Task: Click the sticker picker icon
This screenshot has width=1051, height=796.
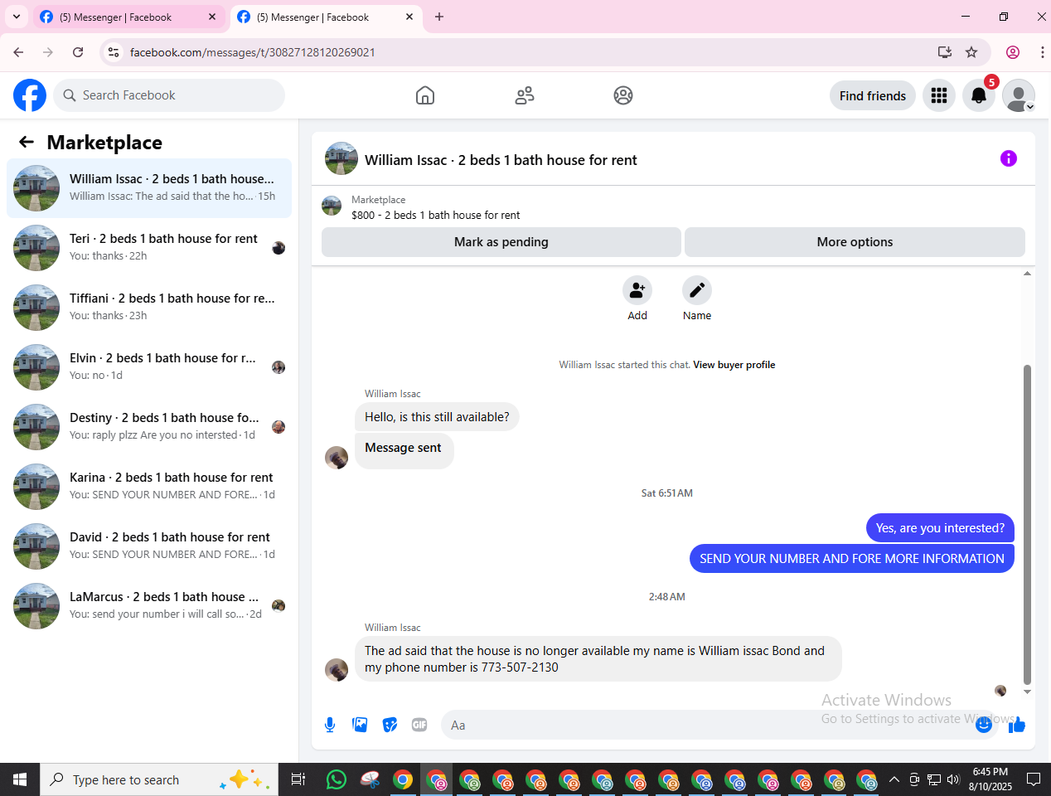Action: (x=390, y=725)
